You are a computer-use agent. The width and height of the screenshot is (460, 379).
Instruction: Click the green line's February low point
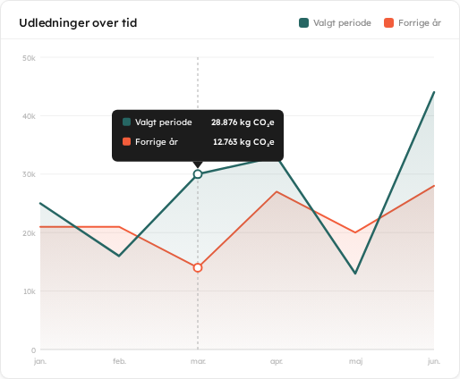tap(119, 256)
